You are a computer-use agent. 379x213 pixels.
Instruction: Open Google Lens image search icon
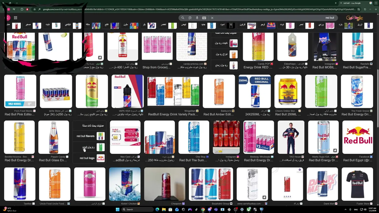pyautogui.click(x=190, y=18)
